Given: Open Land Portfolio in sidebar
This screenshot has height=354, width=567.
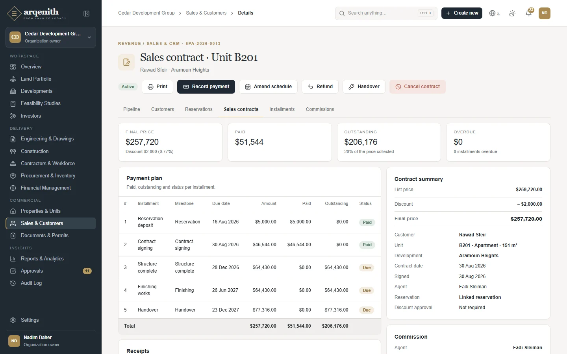Looking at the screenshot, I should coord(51,79).
